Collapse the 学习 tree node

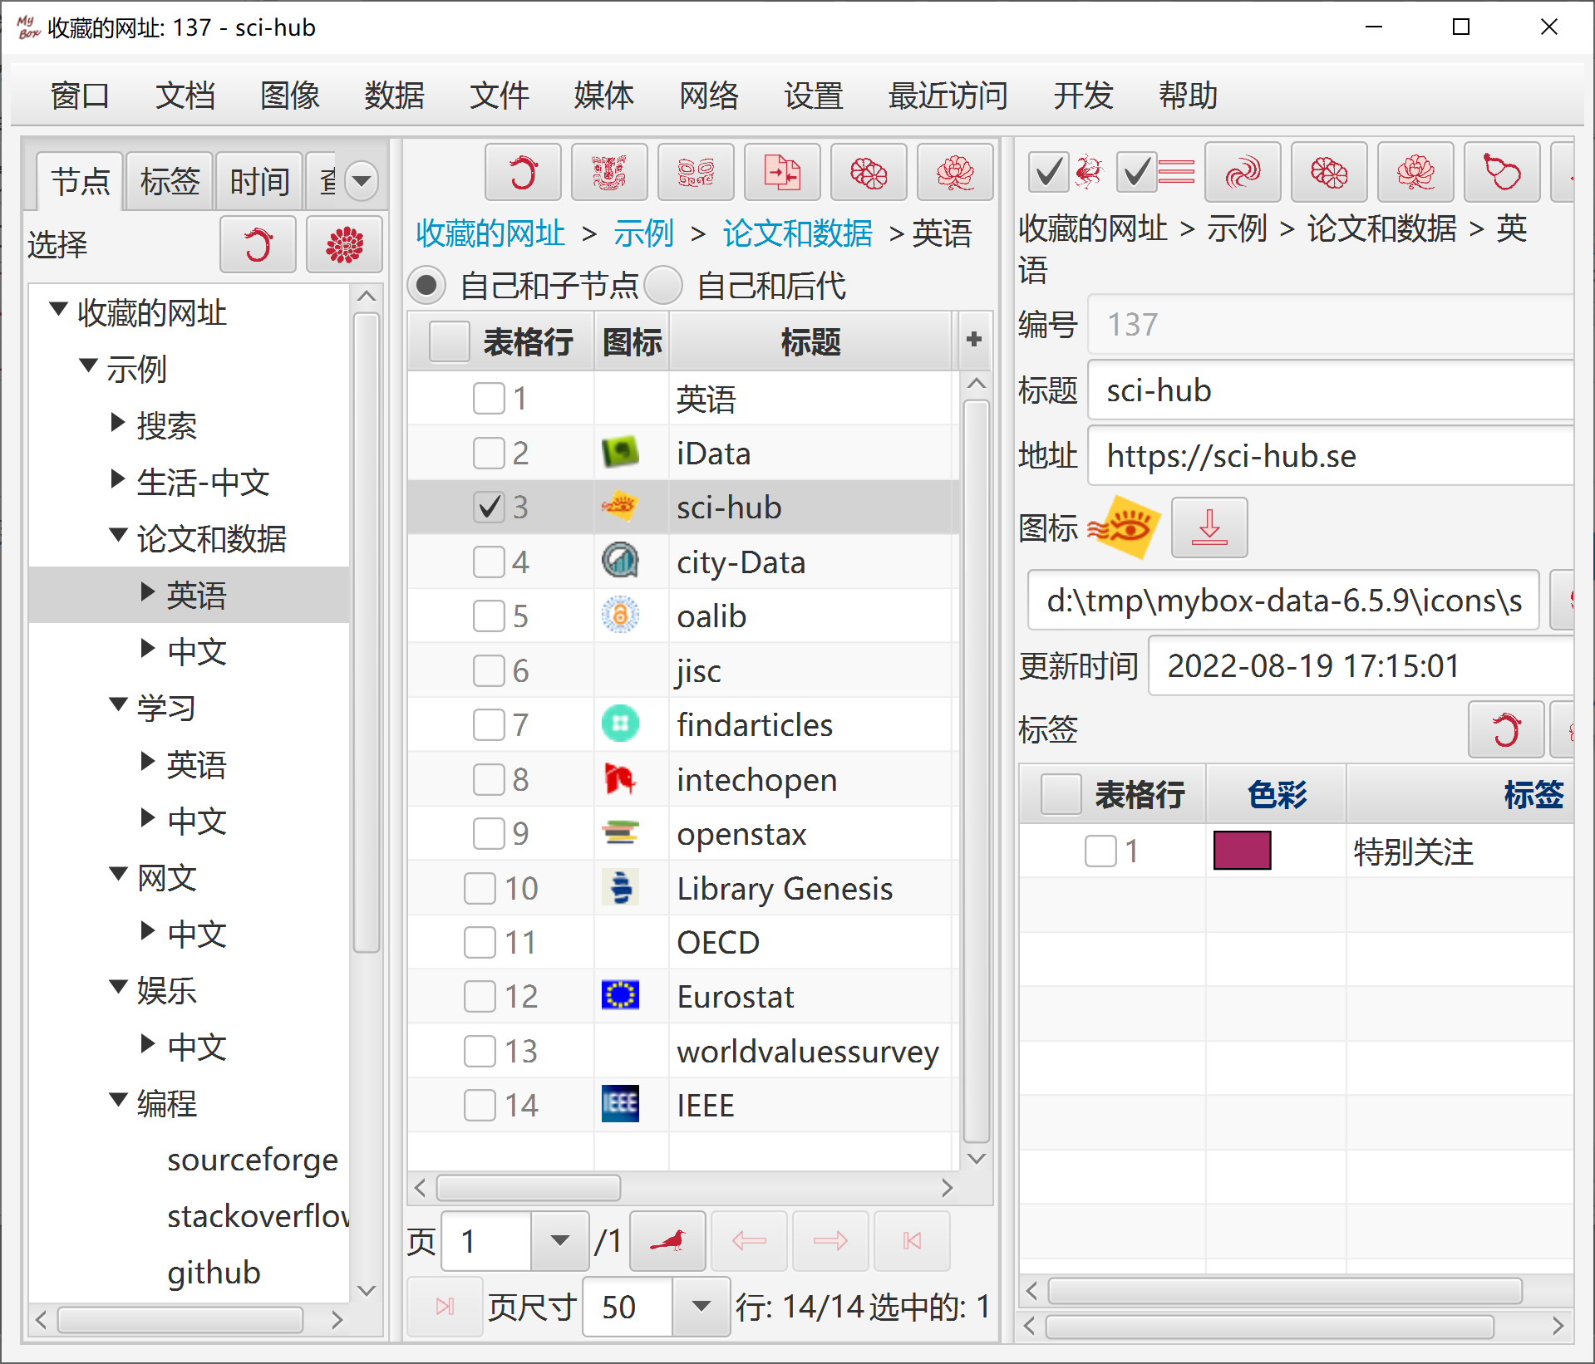tap(118, 704)
